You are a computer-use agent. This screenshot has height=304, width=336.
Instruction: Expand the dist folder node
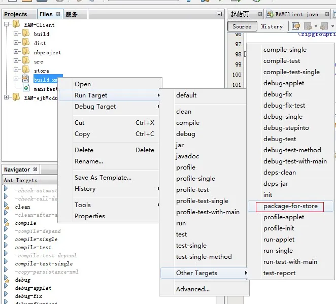coord(16,43)
